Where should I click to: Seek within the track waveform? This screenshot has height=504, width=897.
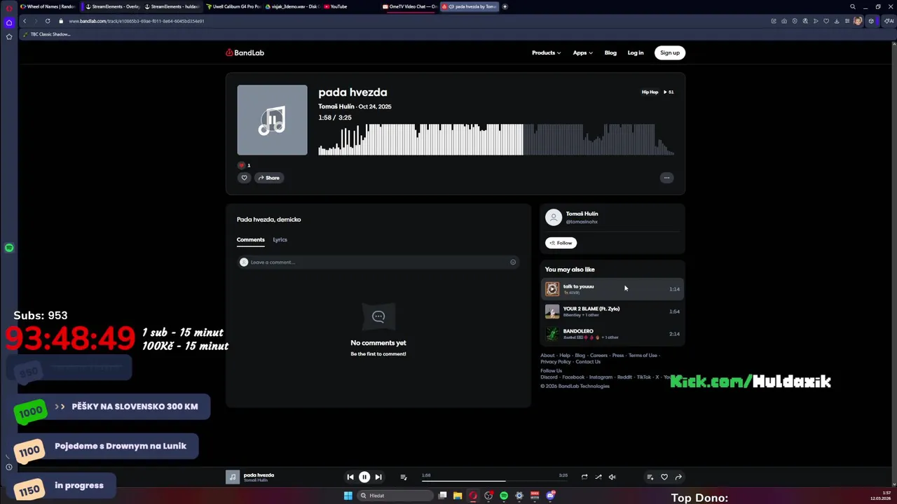(x=496, y=139)
